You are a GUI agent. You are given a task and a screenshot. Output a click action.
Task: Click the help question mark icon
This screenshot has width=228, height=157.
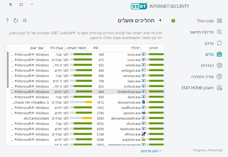click(7, 20)
